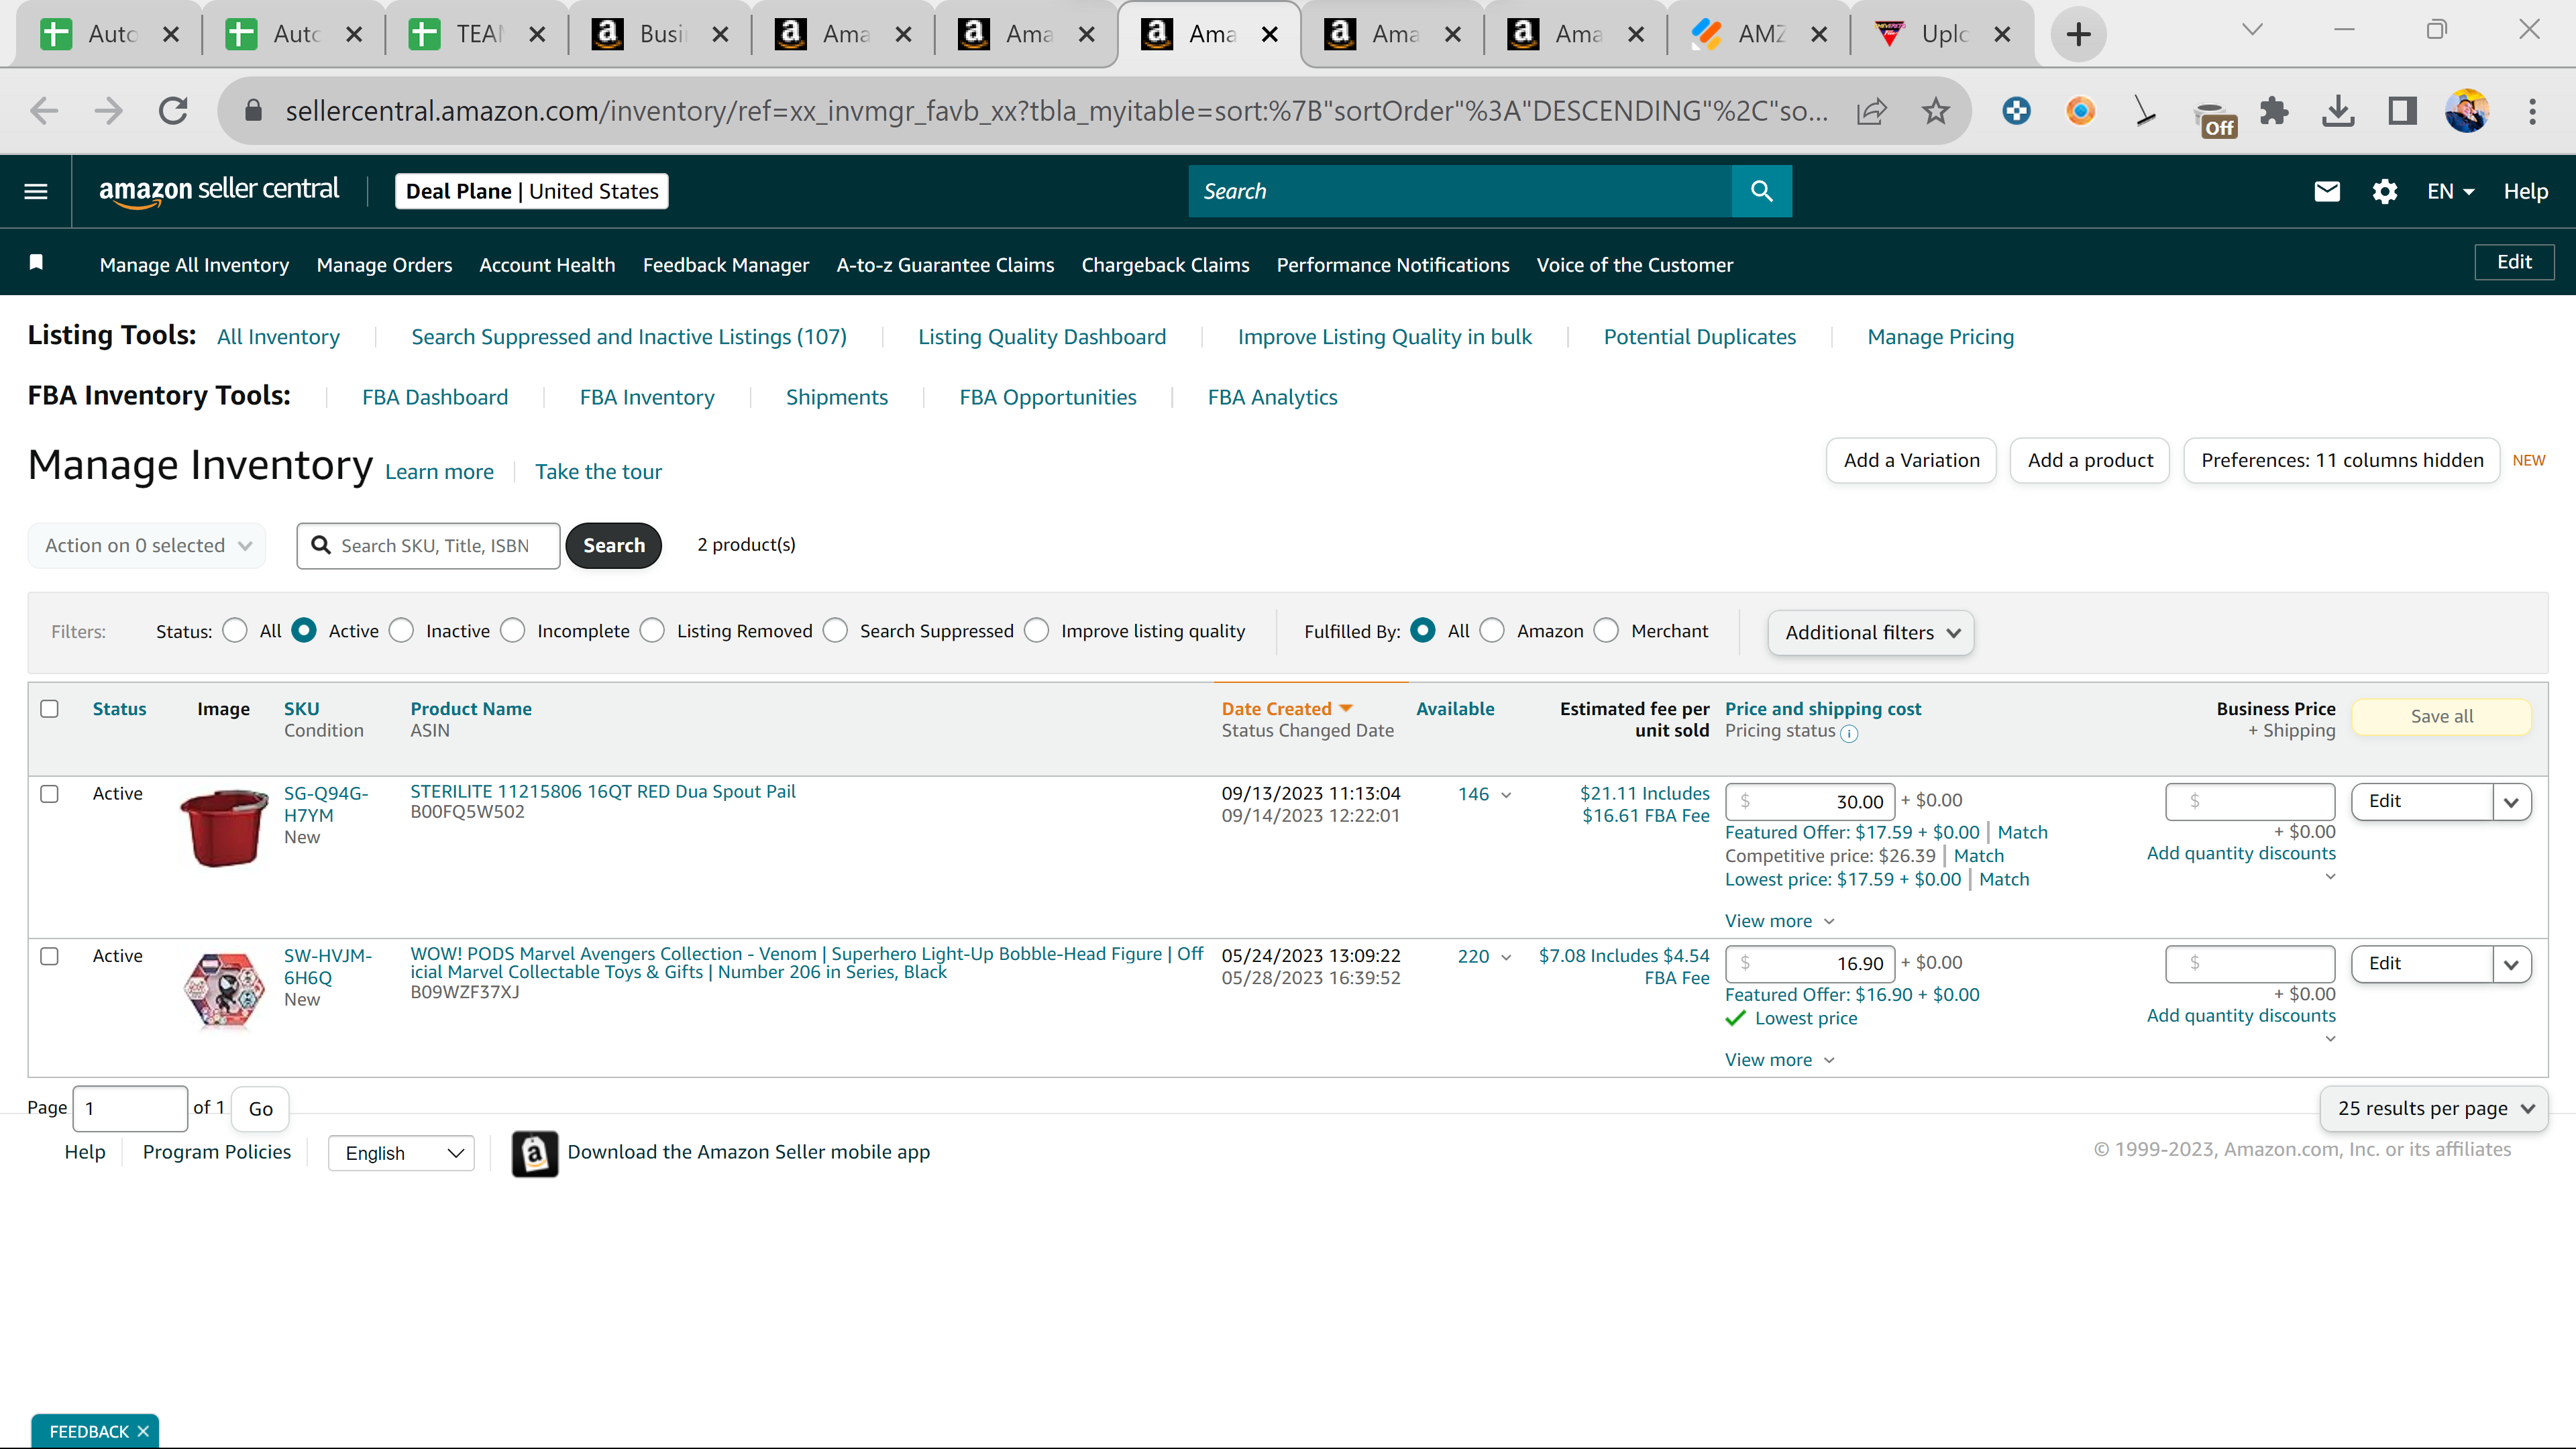The width and height of the screenshot is (2576, 1449).
Task: Click the share page icon in address bar
Action: (x=1872, y=110)
